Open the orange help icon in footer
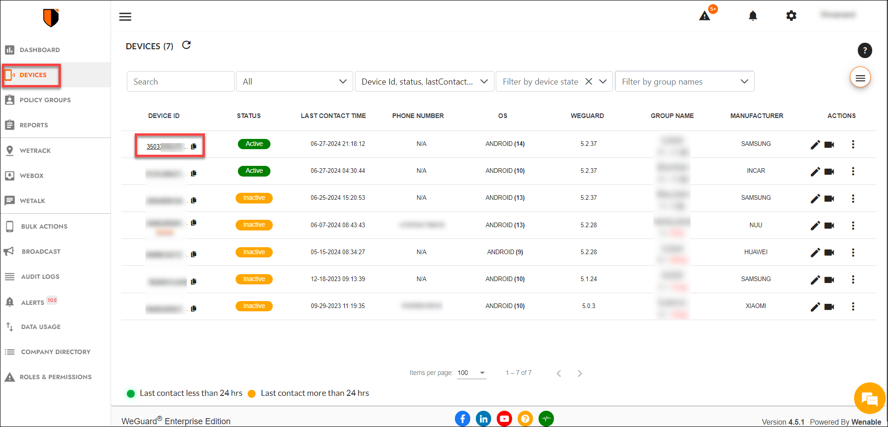This screenshot has height=427, width=888. tap(525, 419)
